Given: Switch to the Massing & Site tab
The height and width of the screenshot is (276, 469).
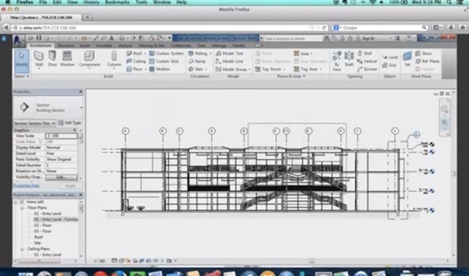Looking at the screenshot, I should [x=151, y=46].
